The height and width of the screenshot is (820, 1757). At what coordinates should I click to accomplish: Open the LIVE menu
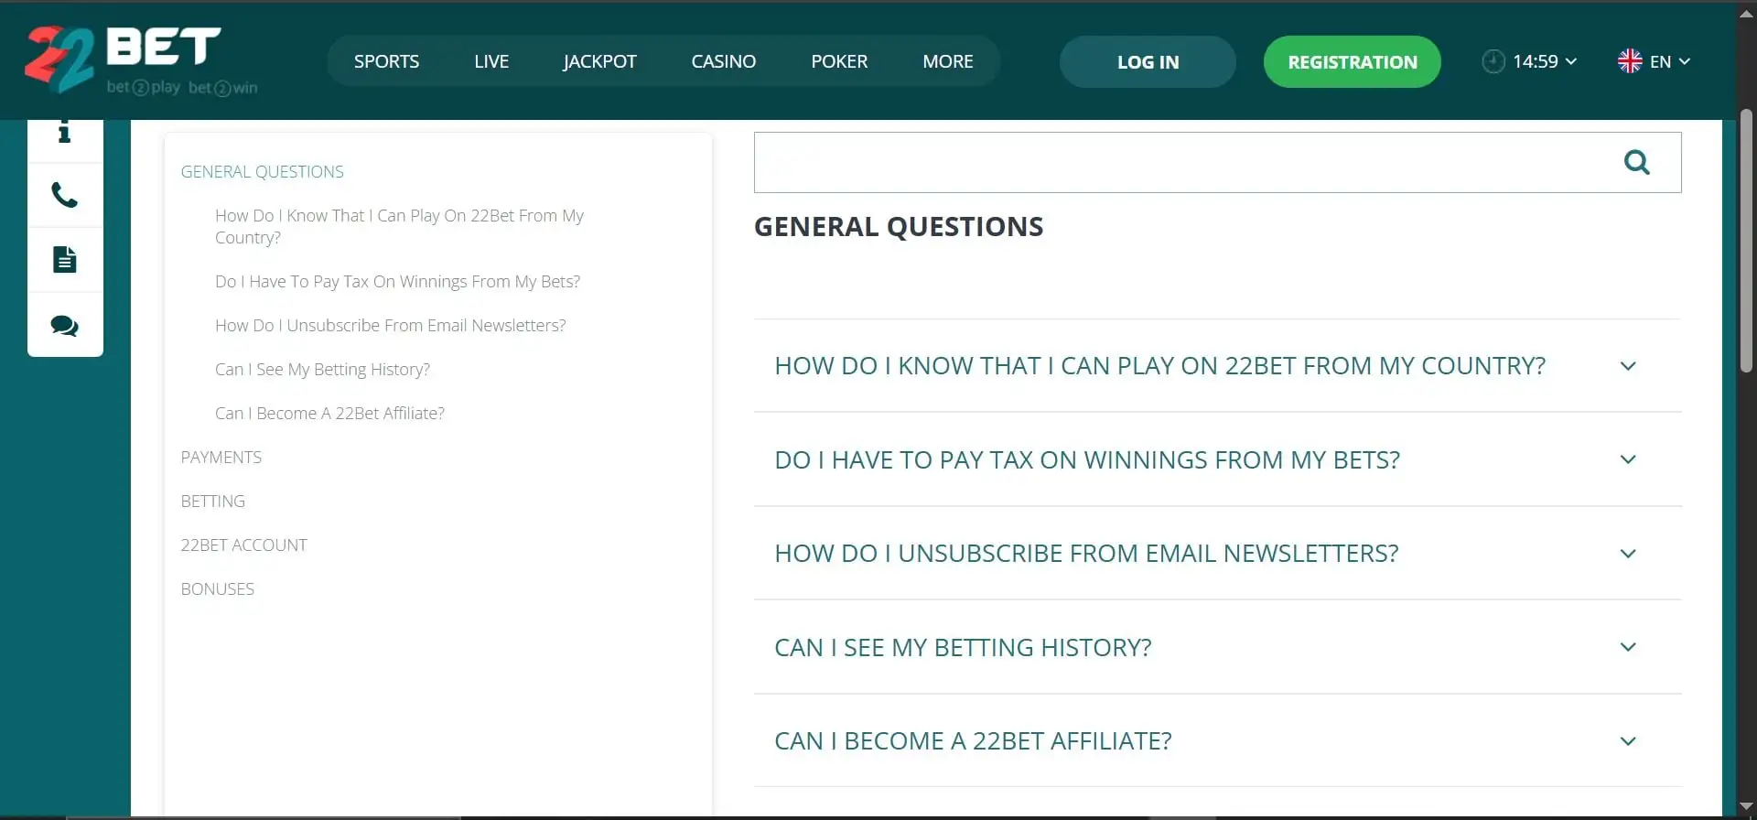[x=491, y=61]
